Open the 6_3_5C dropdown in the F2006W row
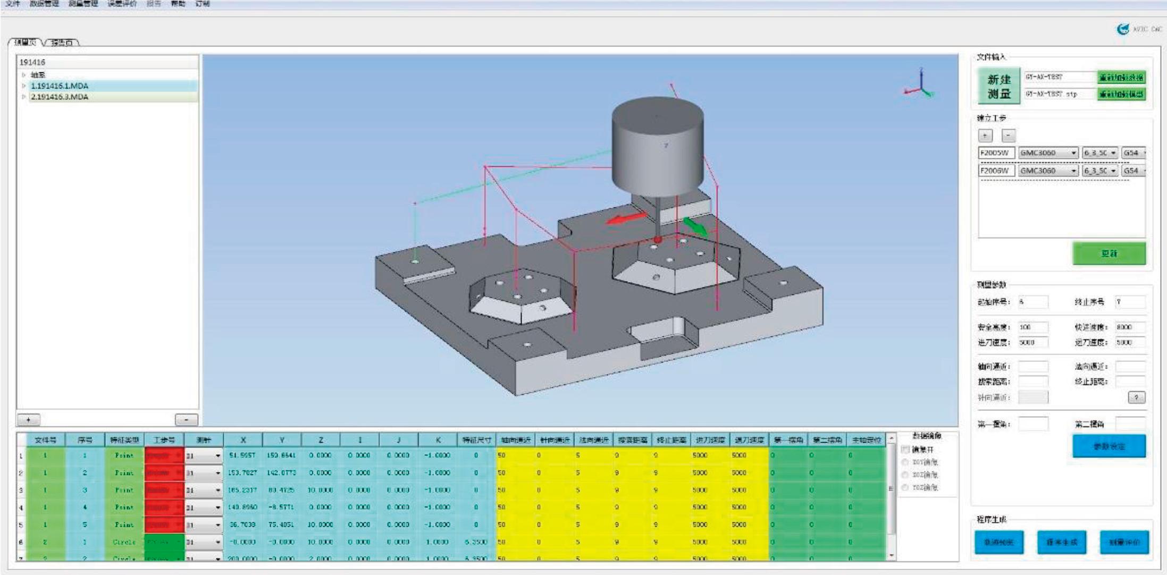 coord(1100,171)
